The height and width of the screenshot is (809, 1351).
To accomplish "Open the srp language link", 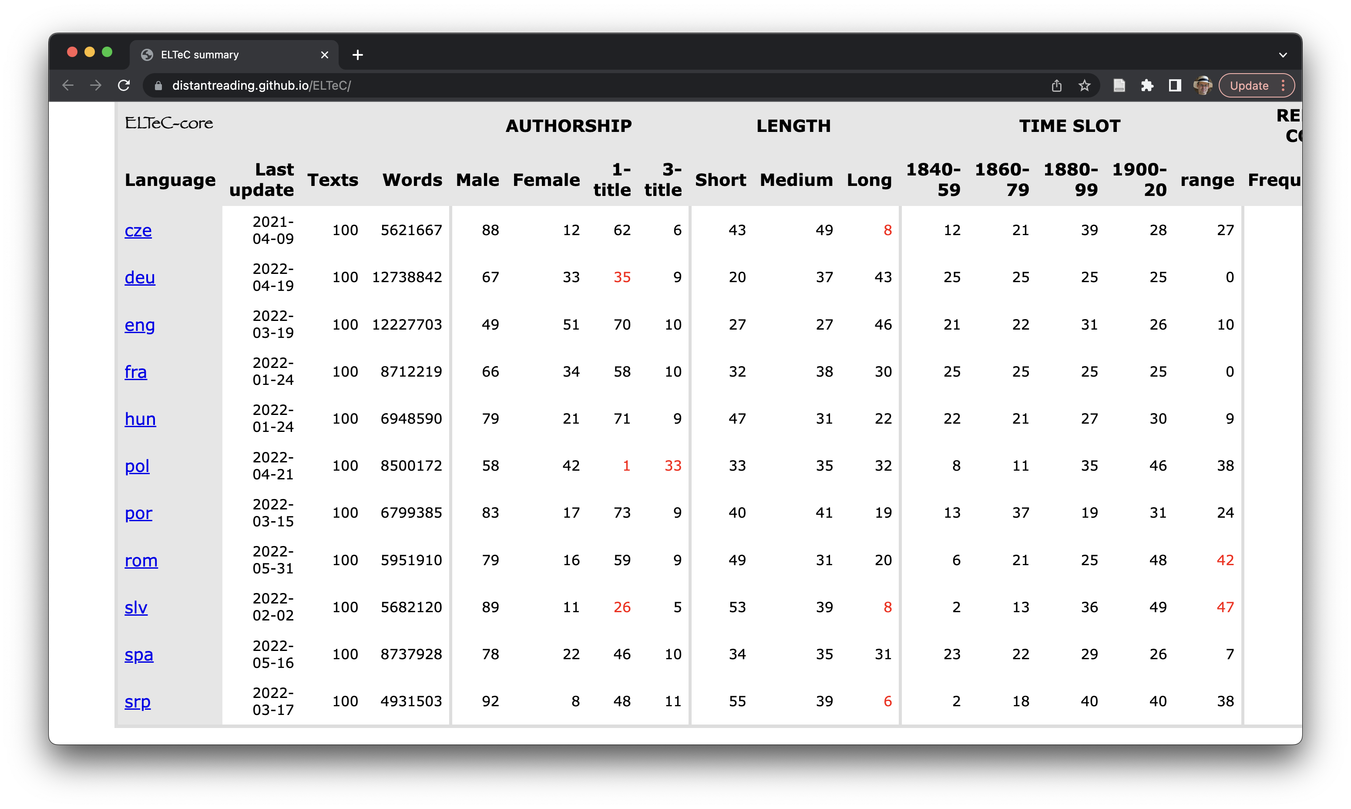I will 137,701.
